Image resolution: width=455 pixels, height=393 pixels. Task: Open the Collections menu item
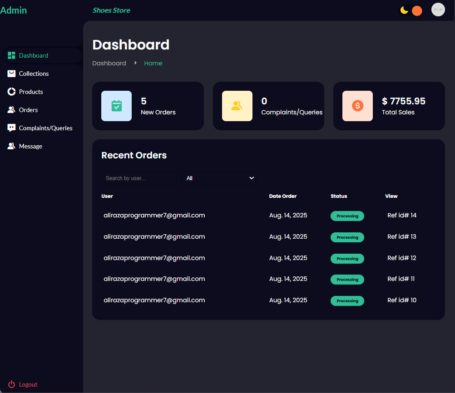pyautogui.click(x=34, y=74)
